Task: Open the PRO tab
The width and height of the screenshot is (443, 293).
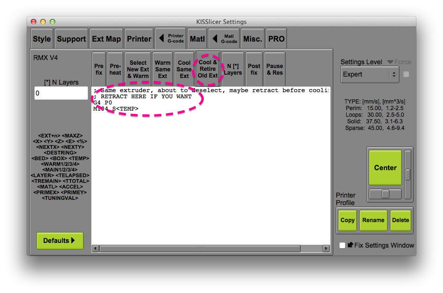Action: 276,39
